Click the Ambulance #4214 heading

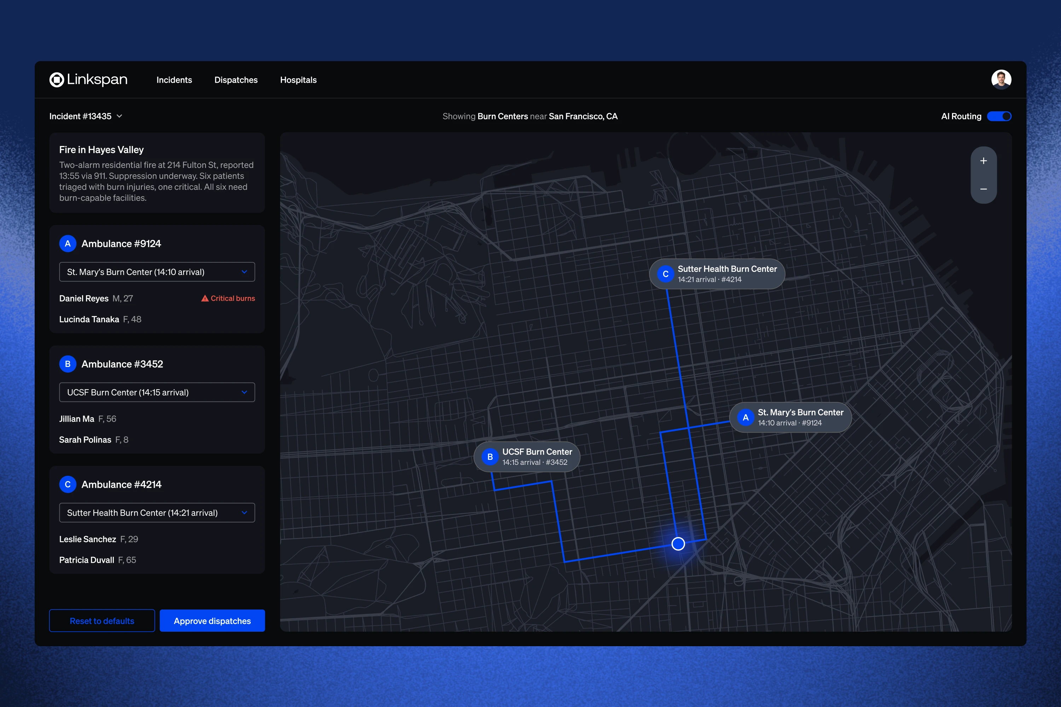(121, 484)
